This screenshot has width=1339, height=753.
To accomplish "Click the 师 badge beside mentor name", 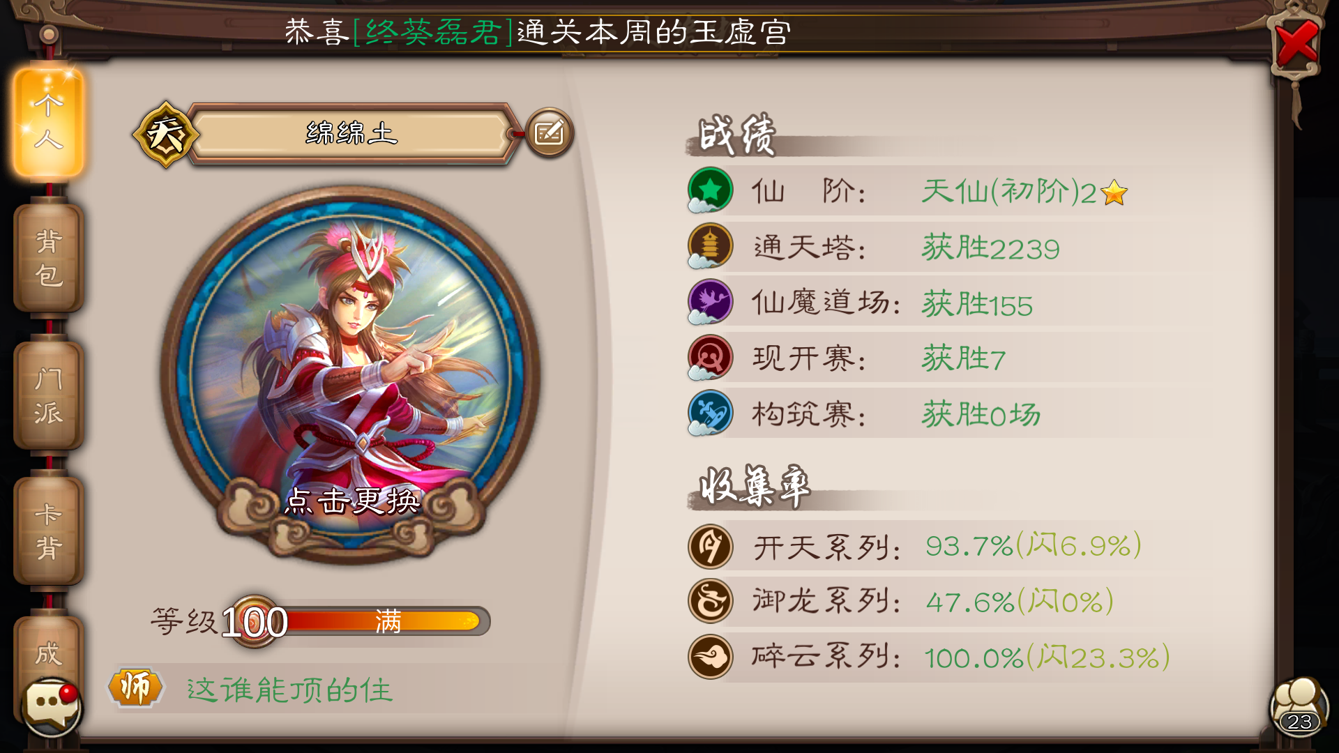I will pos(135,688).
